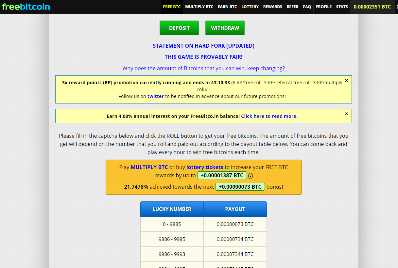Open the LOTTERY tab
The image size is (398, 268).
tap(250, 7)
